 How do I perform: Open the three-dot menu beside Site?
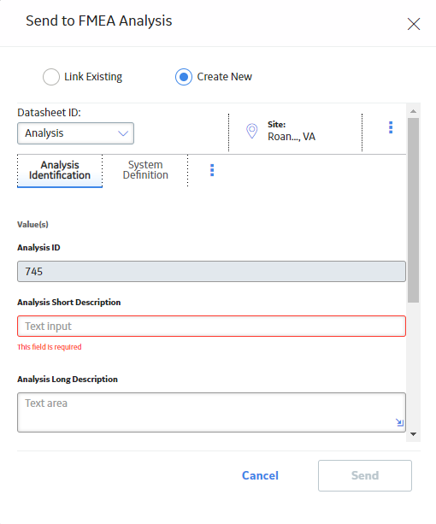(x=391, y=127)
